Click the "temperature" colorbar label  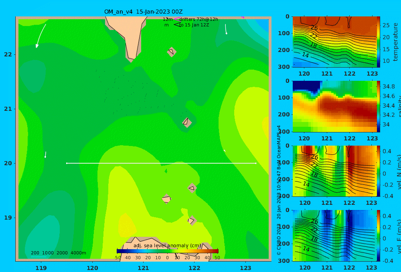tap(395, 42)
